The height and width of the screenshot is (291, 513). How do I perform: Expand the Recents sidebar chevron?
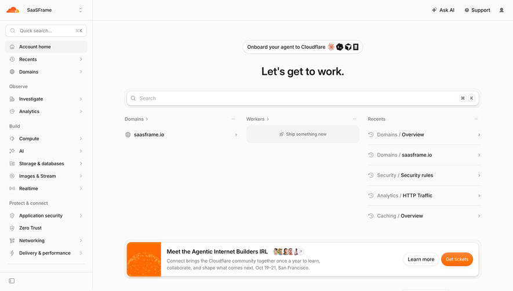(x=81, y=59)
